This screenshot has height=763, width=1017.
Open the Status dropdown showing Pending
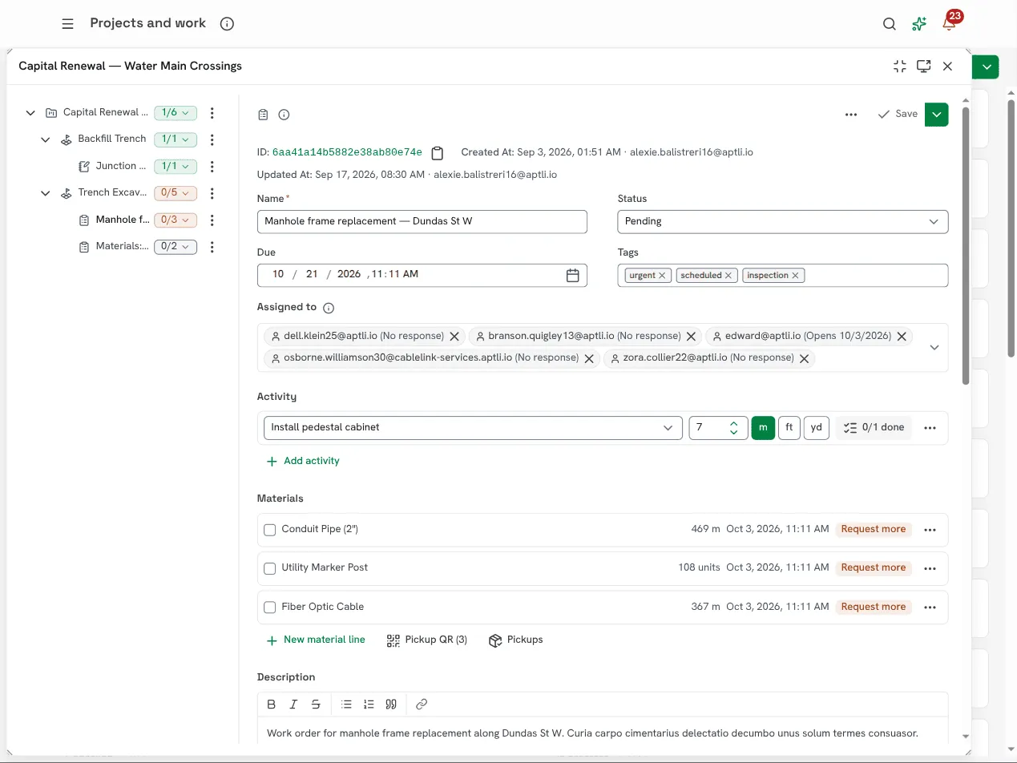point(783,222)
